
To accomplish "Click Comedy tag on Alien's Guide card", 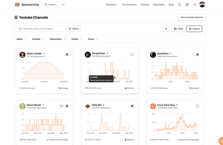I will 64,88.
